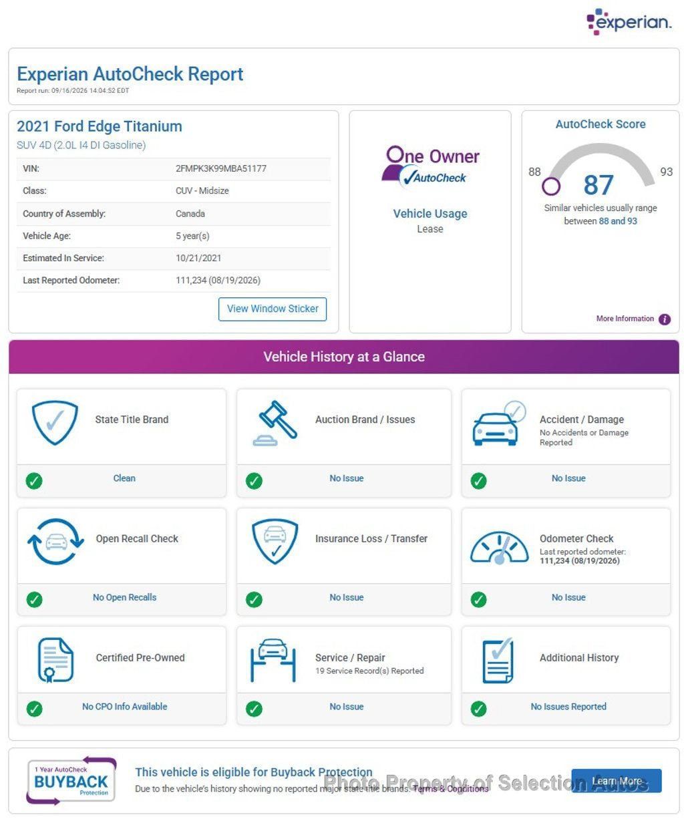Click green checkmark in Odometer Check card
Viewport: 684px width, 819px height.
click(478, 599)
